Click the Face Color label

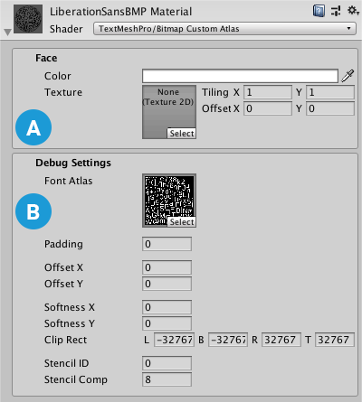click(58, 76)
